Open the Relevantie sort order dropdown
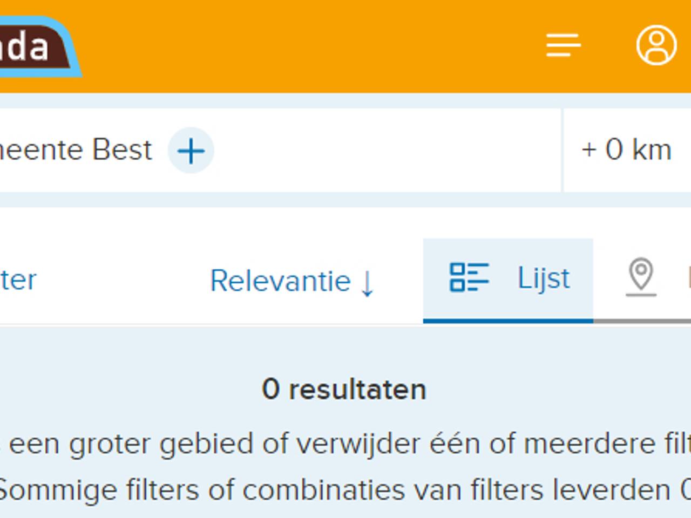This screenshot has height=518, width=691. point(281,281)
